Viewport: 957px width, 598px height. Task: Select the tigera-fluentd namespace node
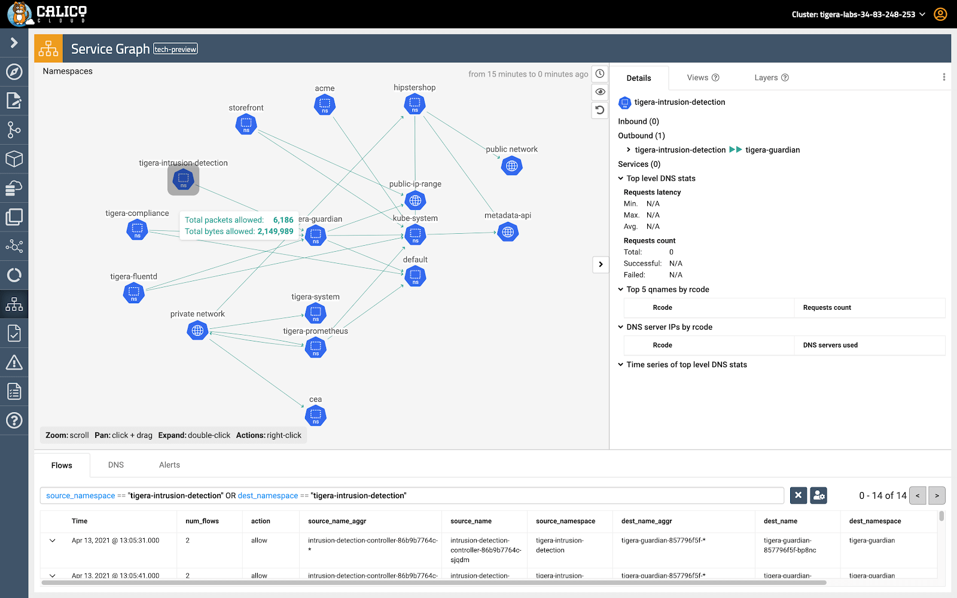[x=133, y=293]
